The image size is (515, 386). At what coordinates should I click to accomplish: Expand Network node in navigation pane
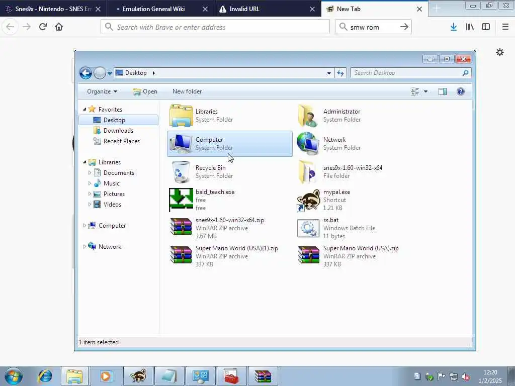(x=84, y=246)
